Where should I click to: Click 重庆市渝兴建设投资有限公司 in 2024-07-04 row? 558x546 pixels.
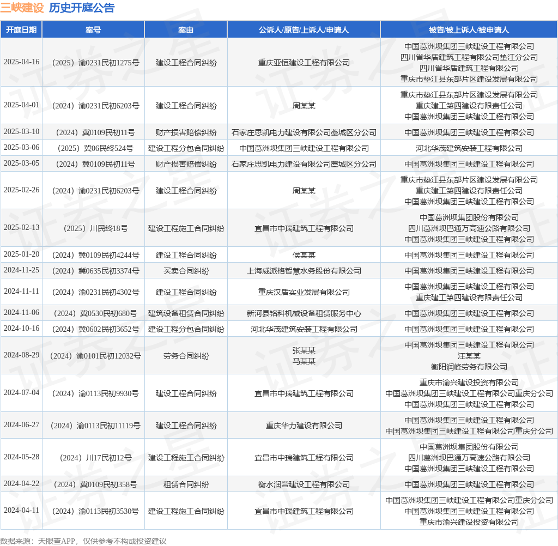click(x=469, y=383)
